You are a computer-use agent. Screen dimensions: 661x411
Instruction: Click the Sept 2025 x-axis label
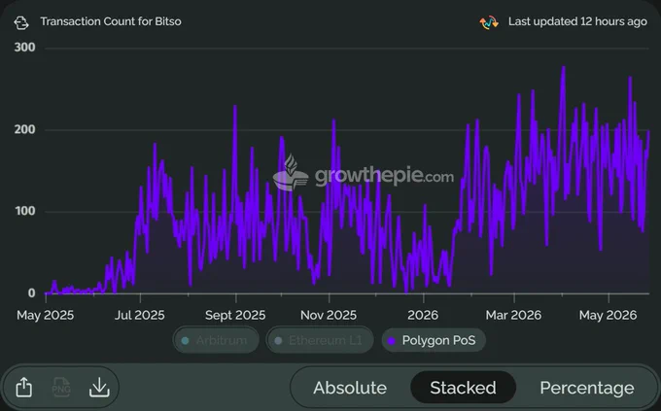tap(235, 316)
